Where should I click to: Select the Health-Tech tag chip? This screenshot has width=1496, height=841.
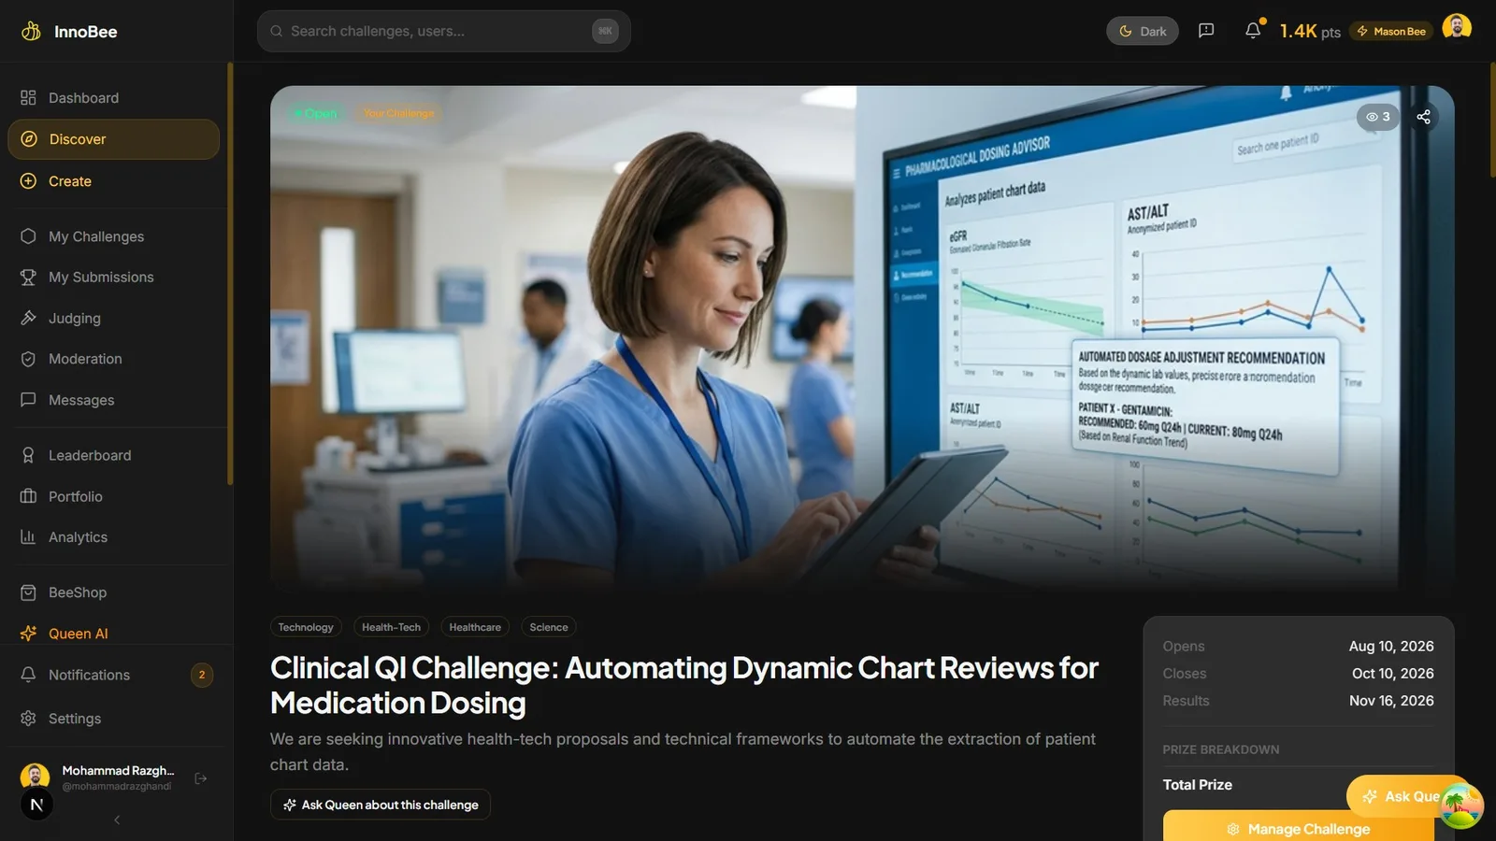click(391, 627)
